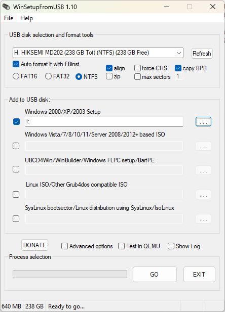Select the FAT16 file system option
The height and width of the screenshot is (312, 225).
point(16,76)
